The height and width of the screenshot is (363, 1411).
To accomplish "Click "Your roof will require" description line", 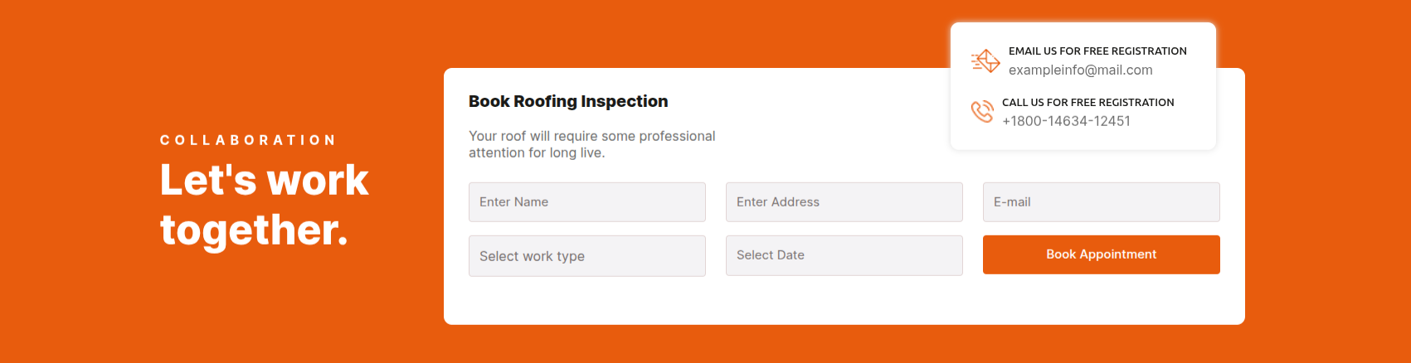I will coord(591,136).
